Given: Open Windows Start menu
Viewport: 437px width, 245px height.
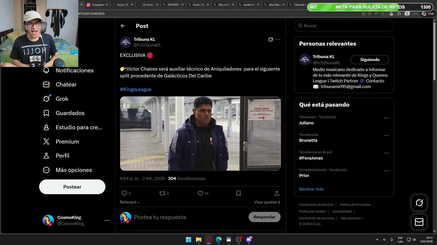Looking at the screenshot, I should tap(188, 240).
